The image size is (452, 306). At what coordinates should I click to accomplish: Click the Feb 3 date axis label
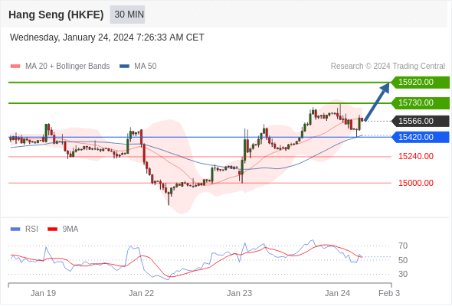(x=389, y=293)
